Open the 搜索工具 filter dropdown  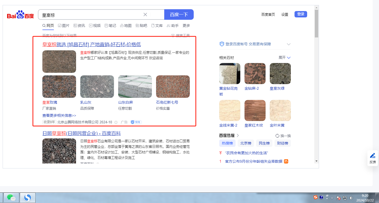click(181, 36)
